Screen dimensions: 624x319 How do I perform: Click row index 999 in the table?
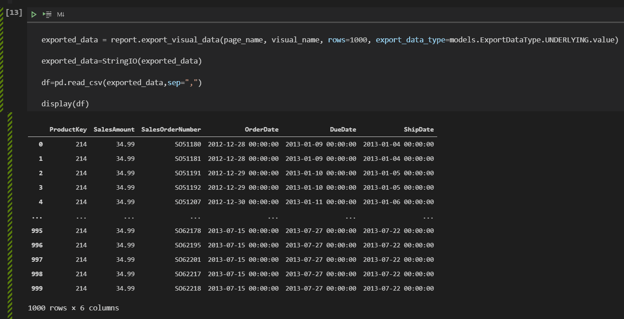click(37, 288)
